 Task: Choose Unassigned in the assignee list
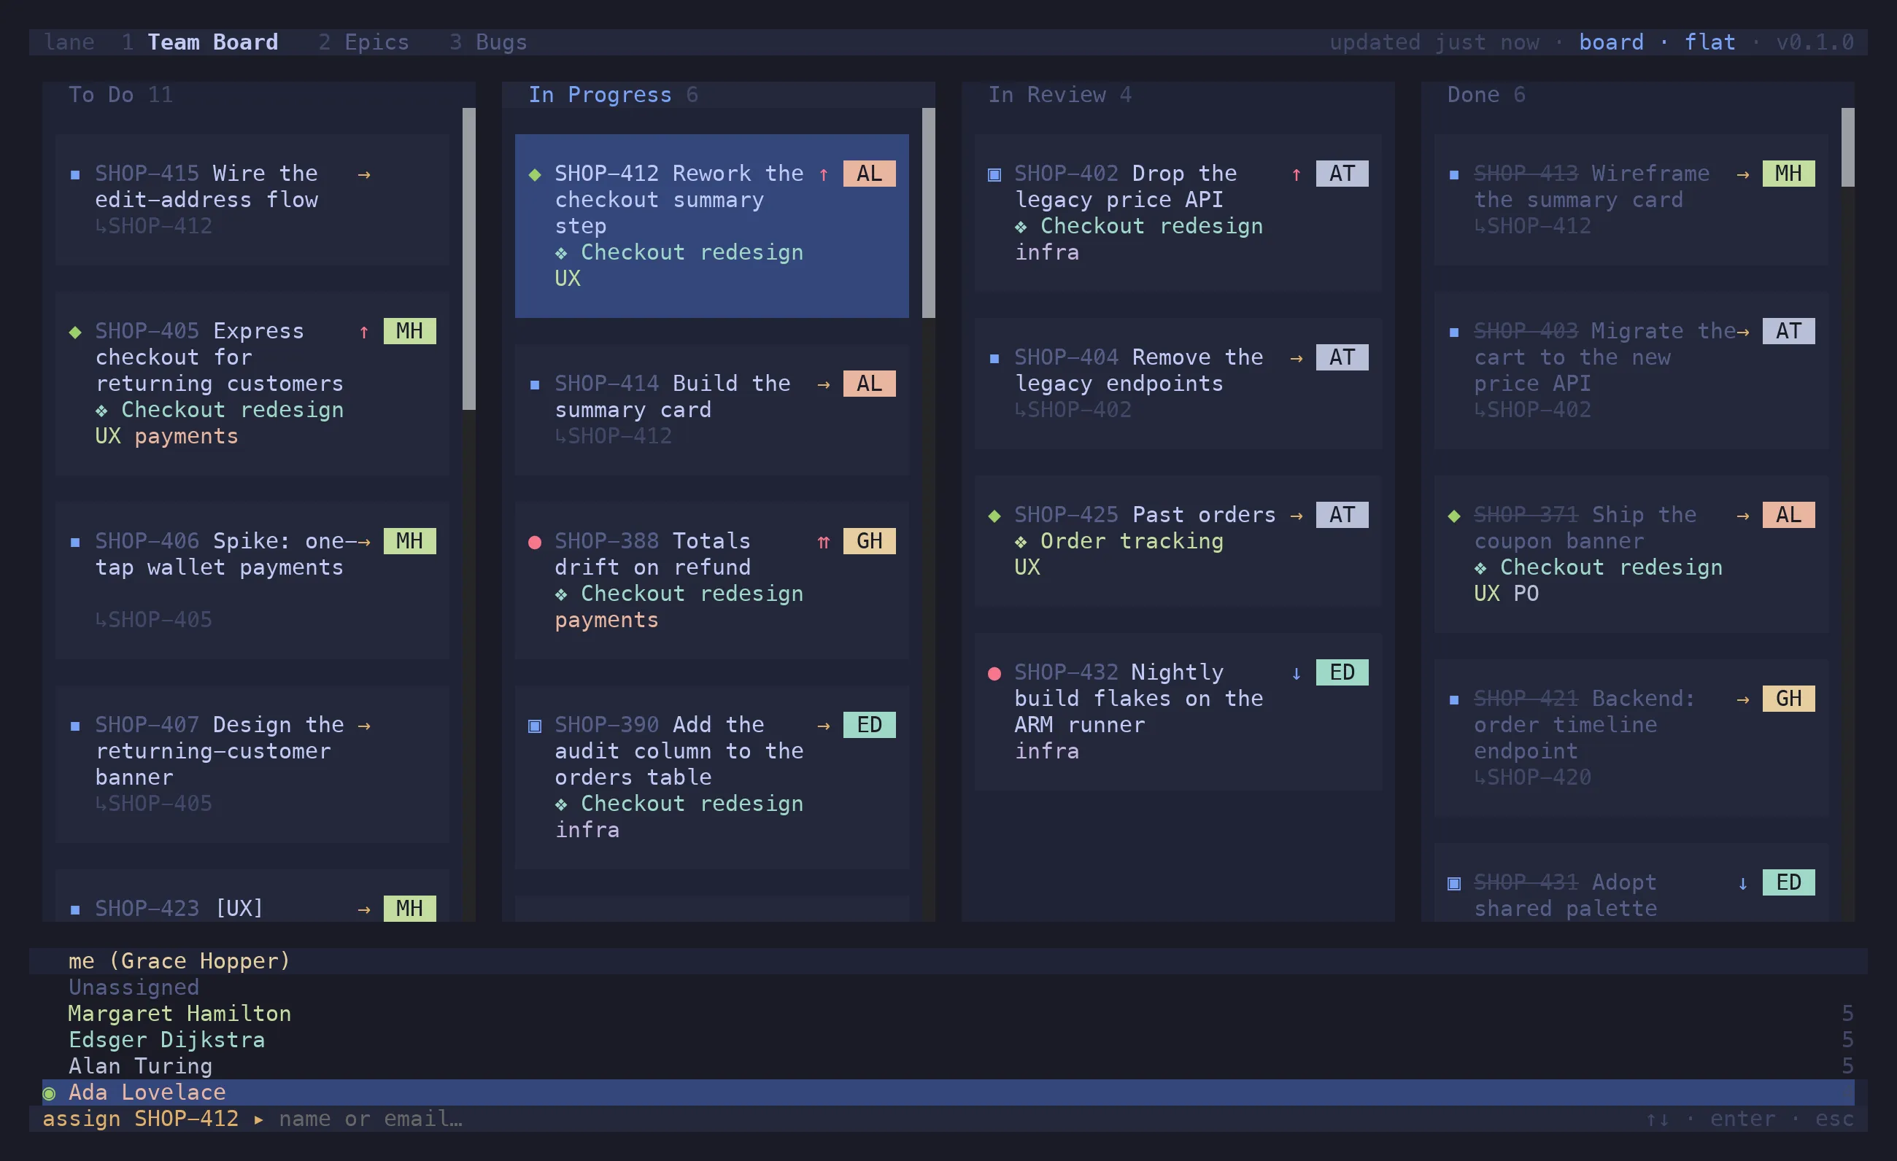point(949,988)
